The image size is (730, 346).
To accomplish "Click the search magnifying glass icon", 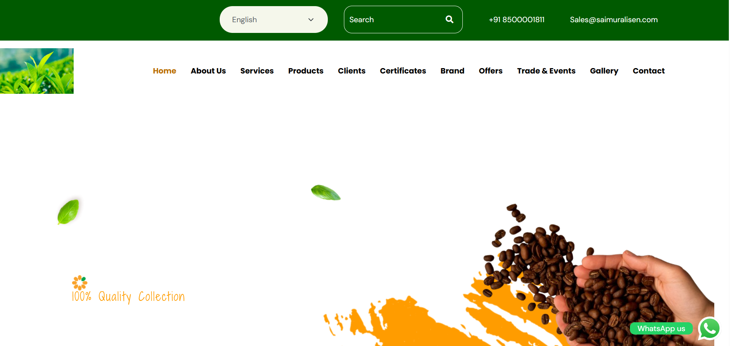I will pos(449,20).
